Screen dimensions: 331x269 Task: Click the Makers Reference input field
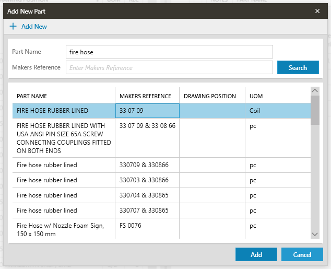(169, 68)
